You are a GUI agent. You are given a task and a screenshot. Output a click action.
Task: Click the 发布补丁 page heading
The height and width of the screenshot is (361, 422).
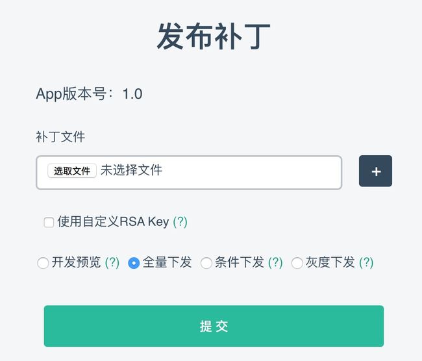point(214,36)
